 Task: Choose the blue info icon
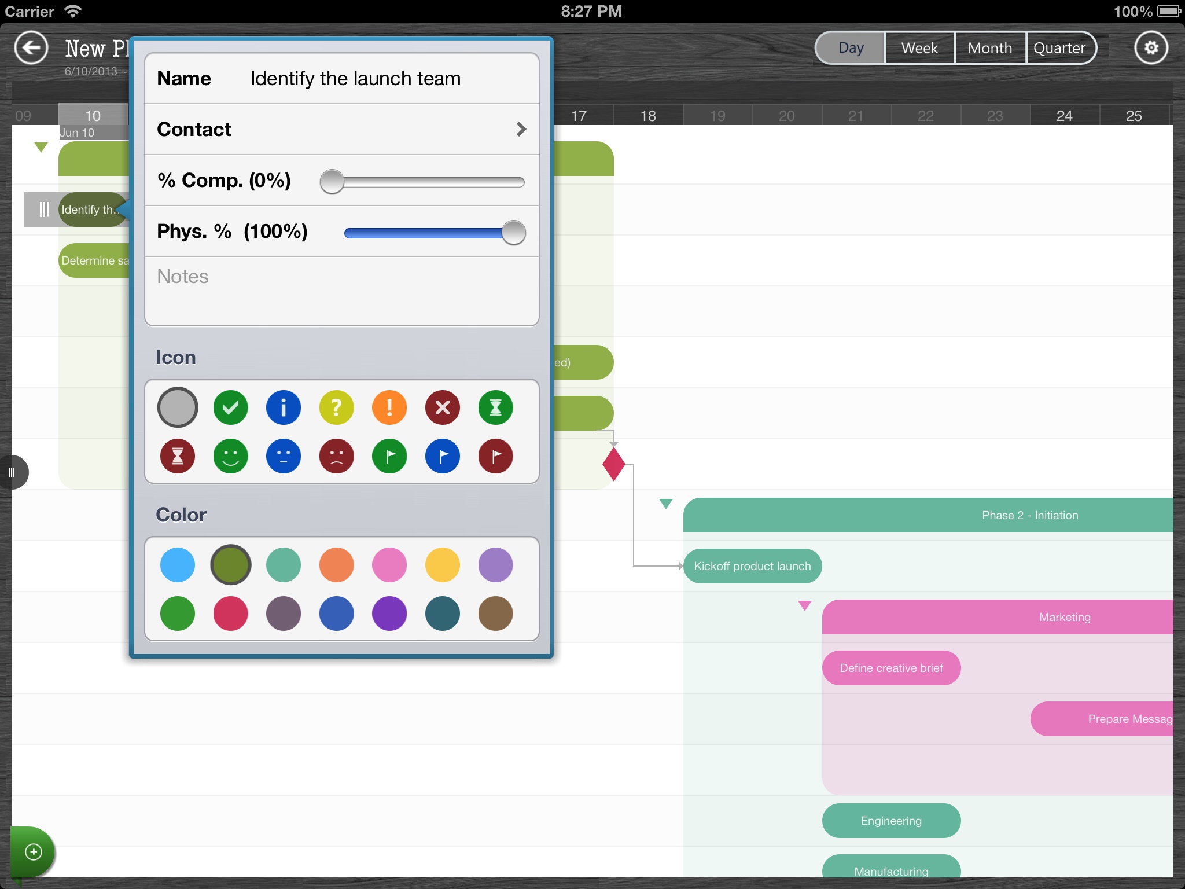[x=284, y=407]
